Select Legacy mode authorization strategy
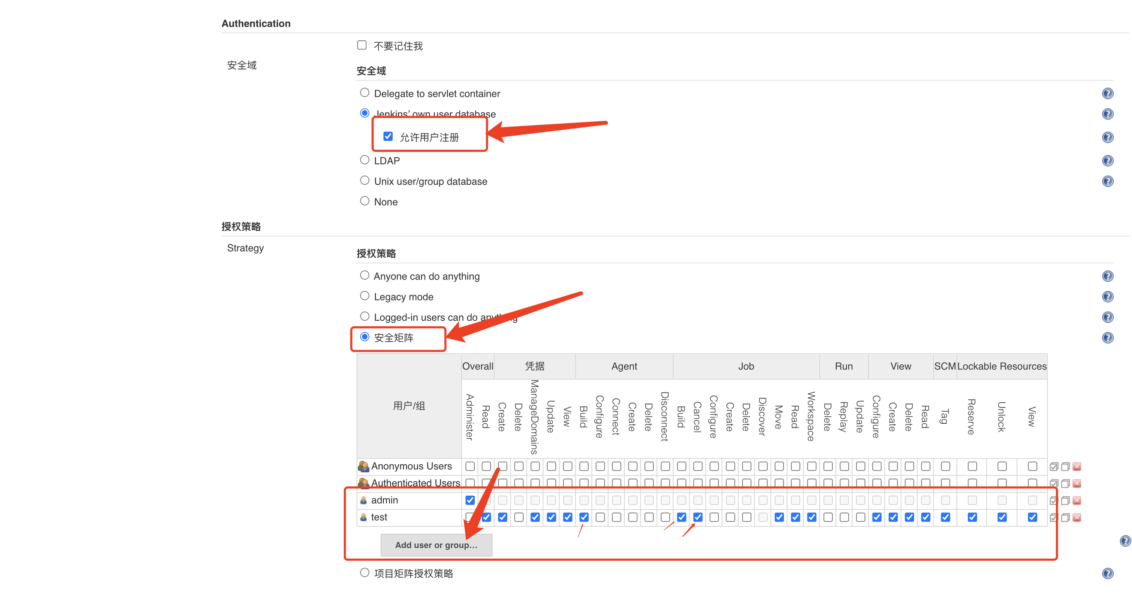This screenshot has width=1132, height=599. click(364, 296)
